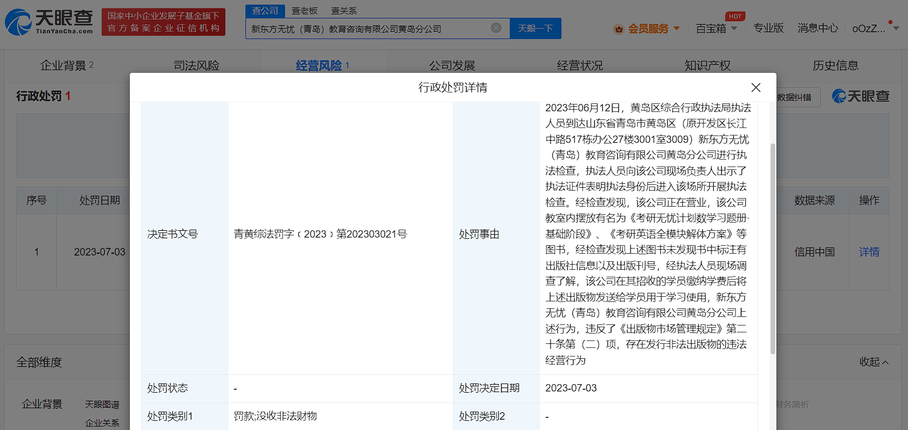Click the 信用中国 data source cell
This screenshot has width=908, height=430.
[814, 251]
